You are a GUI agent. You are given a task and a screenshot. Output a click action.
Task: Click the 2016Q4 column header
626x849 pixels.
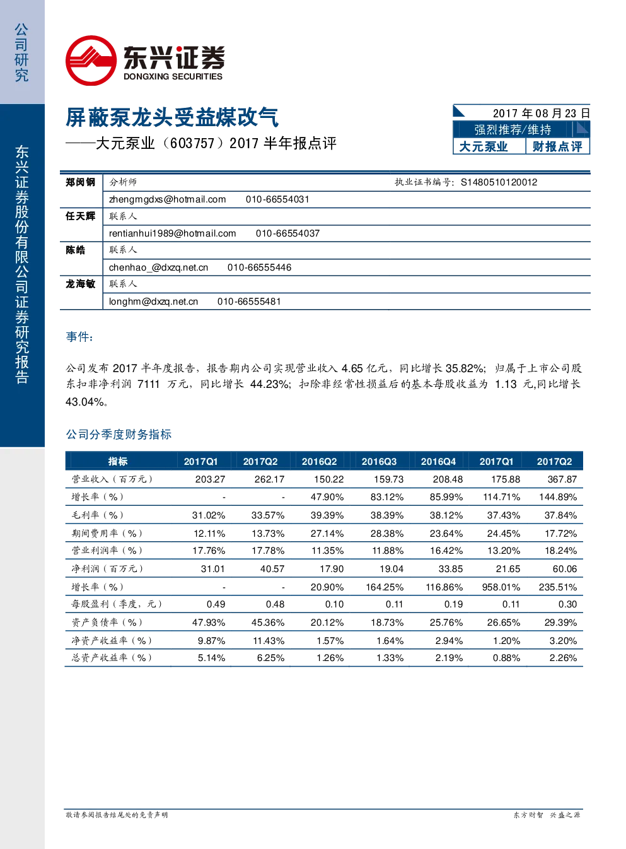click(x=438, y=462)
